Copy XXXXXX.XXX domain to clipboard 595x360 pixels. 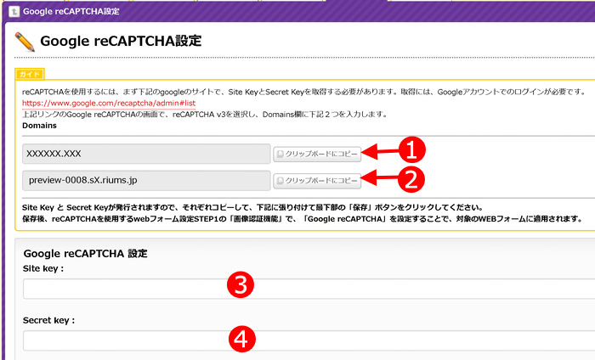click(x=317, y=154)
